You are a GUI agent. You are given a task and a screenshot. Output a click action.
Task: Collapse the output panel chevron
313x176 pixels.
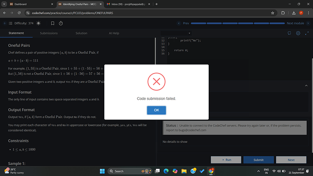[306, 86]
